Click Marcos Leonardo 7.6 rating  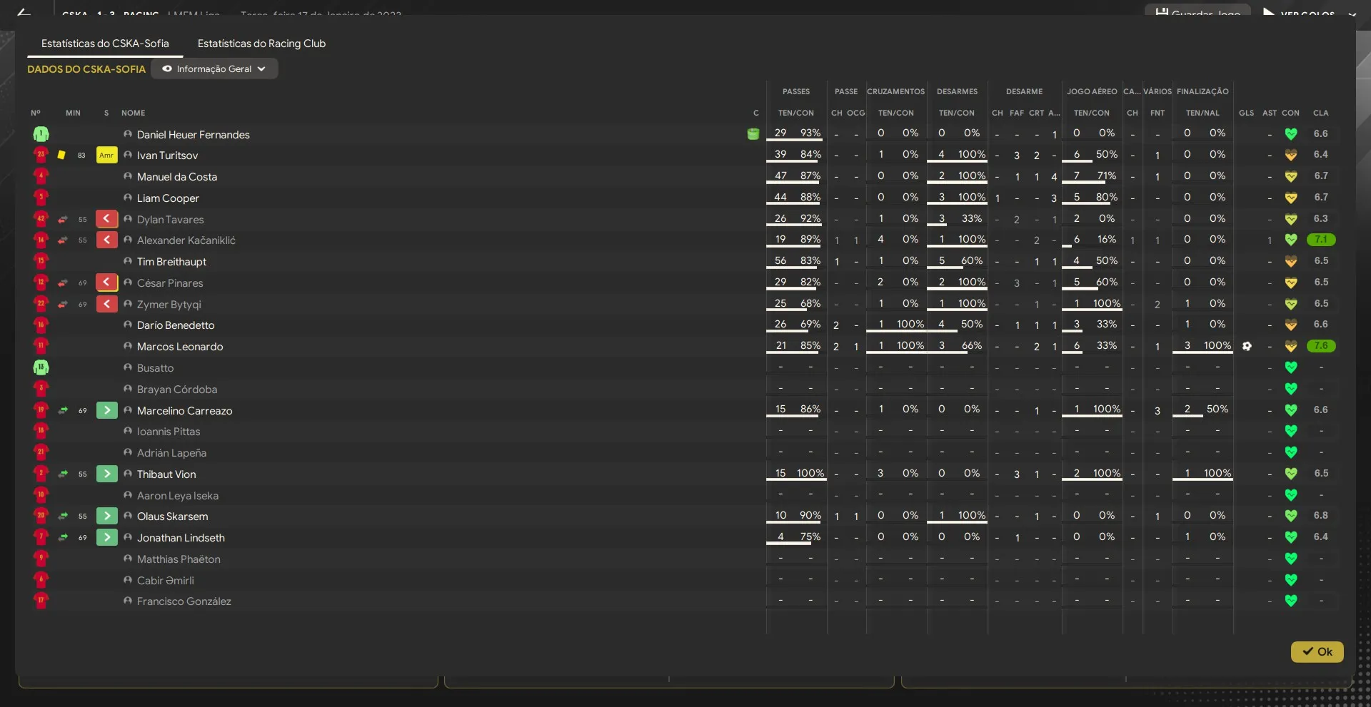1321,346
